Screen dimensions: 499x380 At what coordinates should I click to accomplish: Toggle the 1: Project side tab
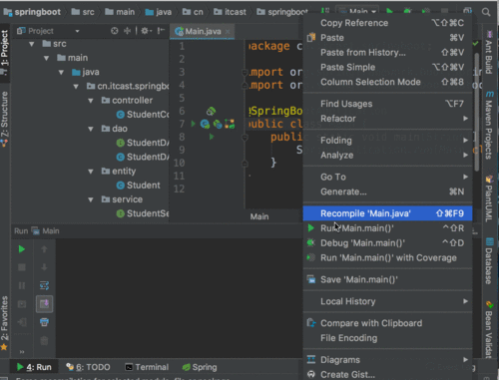tap(4, 52)
